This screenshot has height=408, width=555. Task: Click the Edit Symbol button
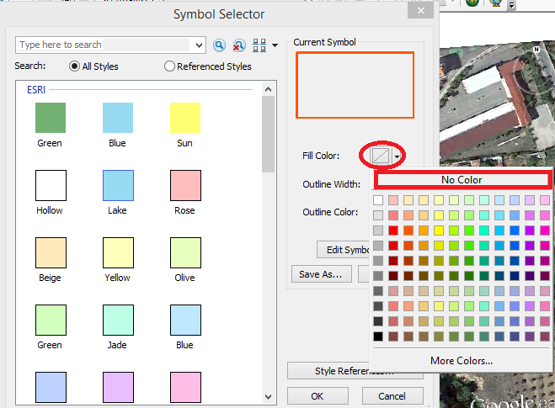pos(344,250)
